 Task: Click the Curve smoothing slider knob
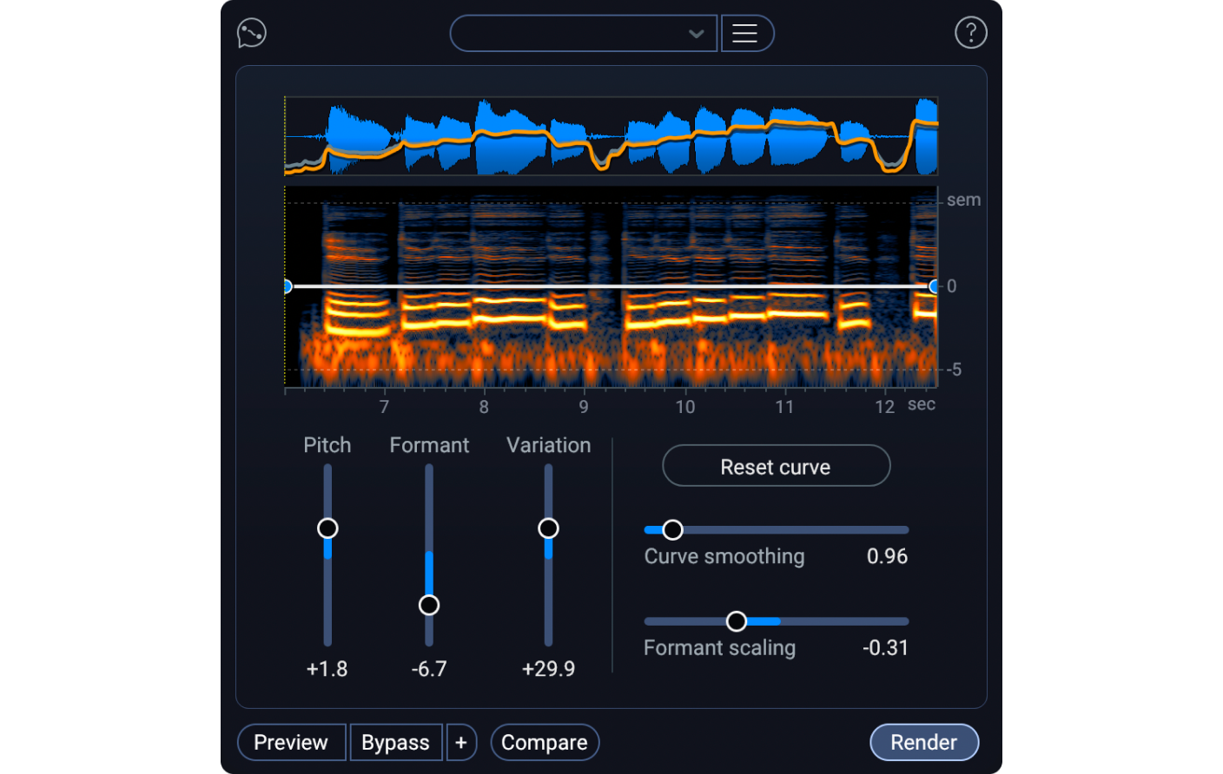pos(672,529)
